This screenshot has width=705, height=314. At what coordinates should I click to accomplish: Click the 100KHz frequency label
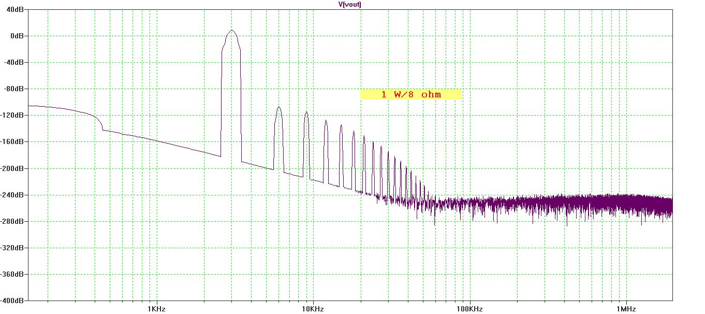469,309
